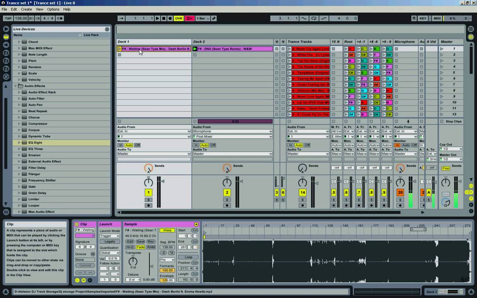Open the clip color chooser dropdown

(x=85, y=236)
